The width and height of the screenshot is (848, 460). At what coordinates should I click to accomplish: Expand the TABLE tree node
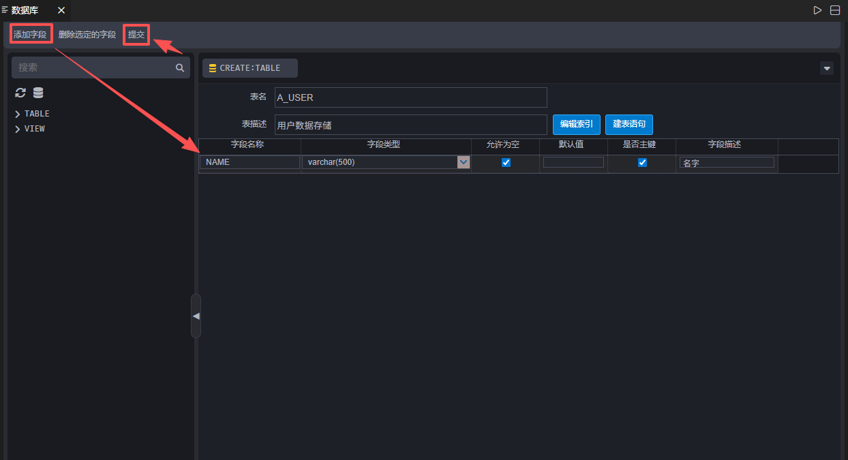pyautogui.click(x=18, y=114)
